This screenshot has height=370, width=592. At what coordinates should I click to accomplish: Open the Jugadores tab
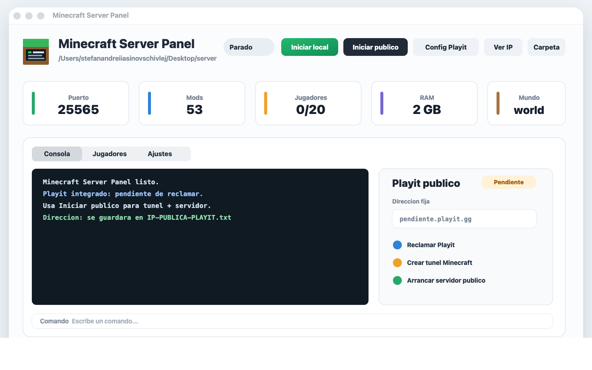click(x=110, y=154)
